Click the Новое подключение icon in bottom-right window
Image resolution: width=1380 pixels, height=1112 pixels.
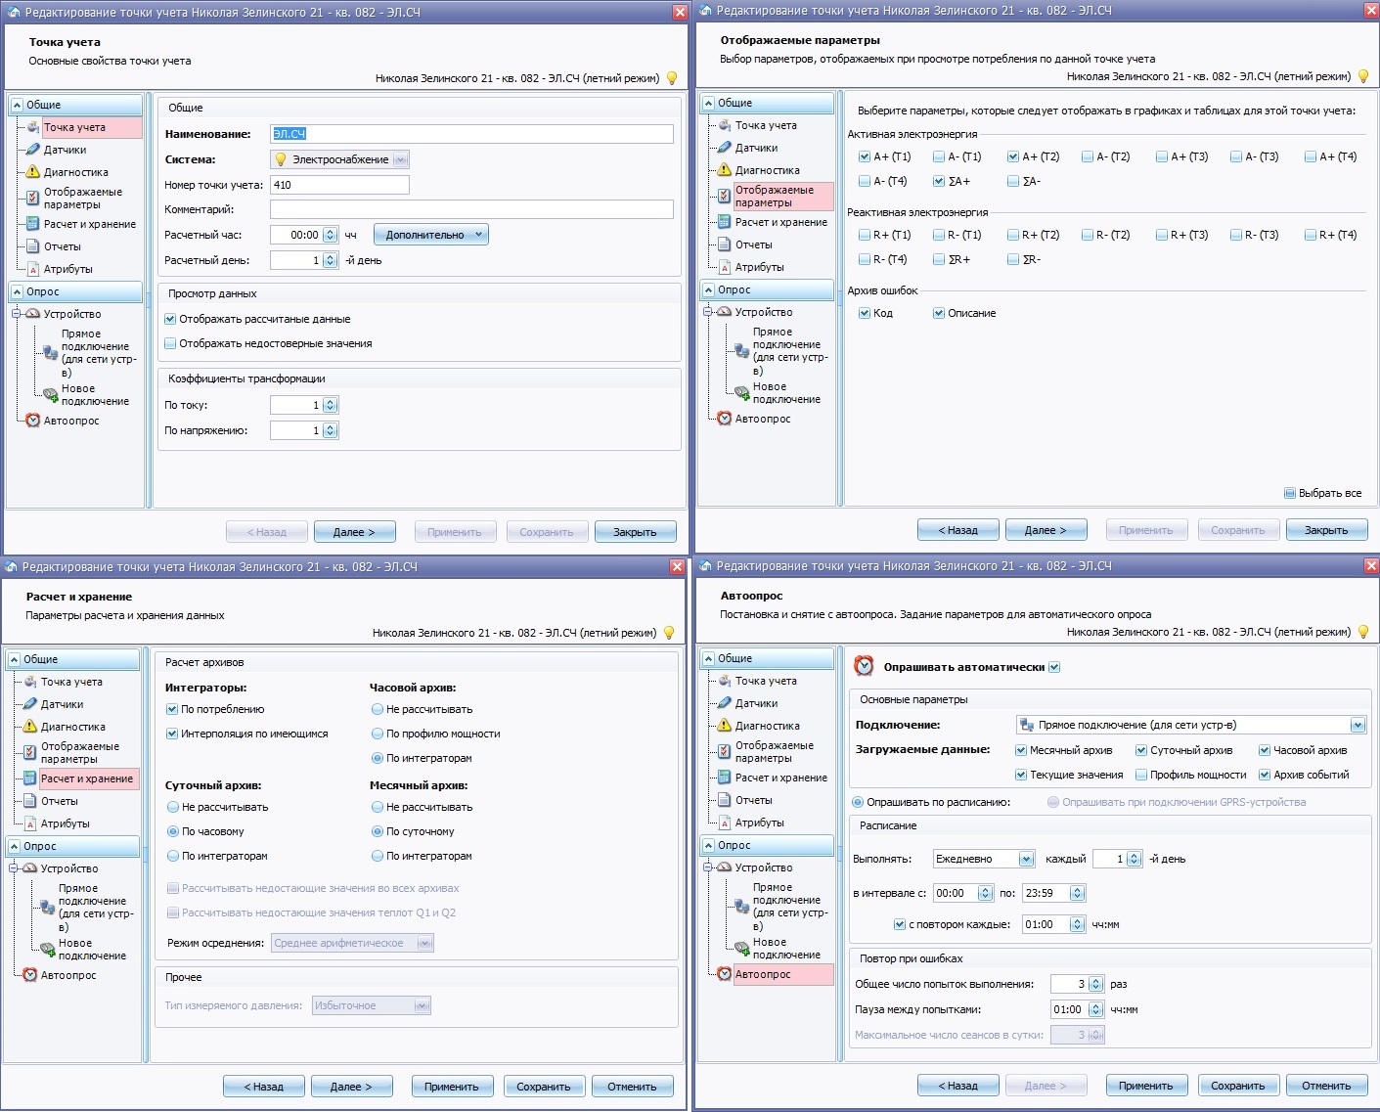tap(741, 948)
